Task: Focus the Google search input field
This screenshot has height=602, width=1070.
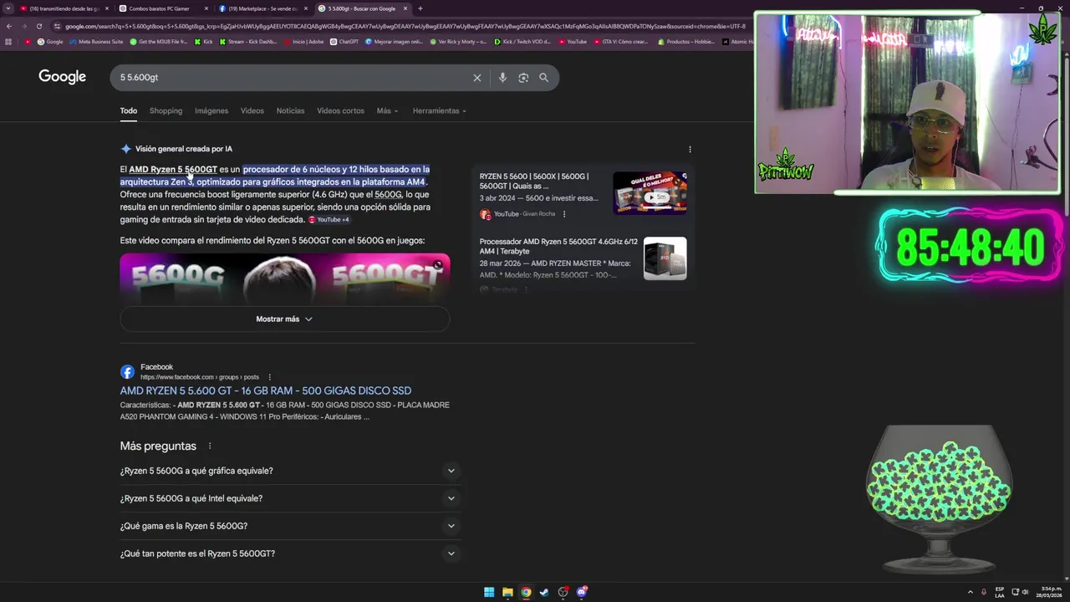Action: point(293,78)
